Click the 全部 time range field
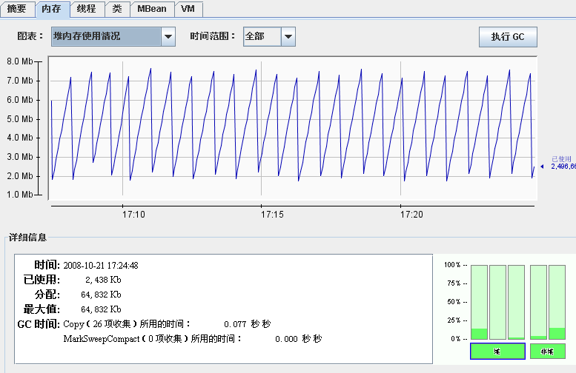 [x=262, y=36]
